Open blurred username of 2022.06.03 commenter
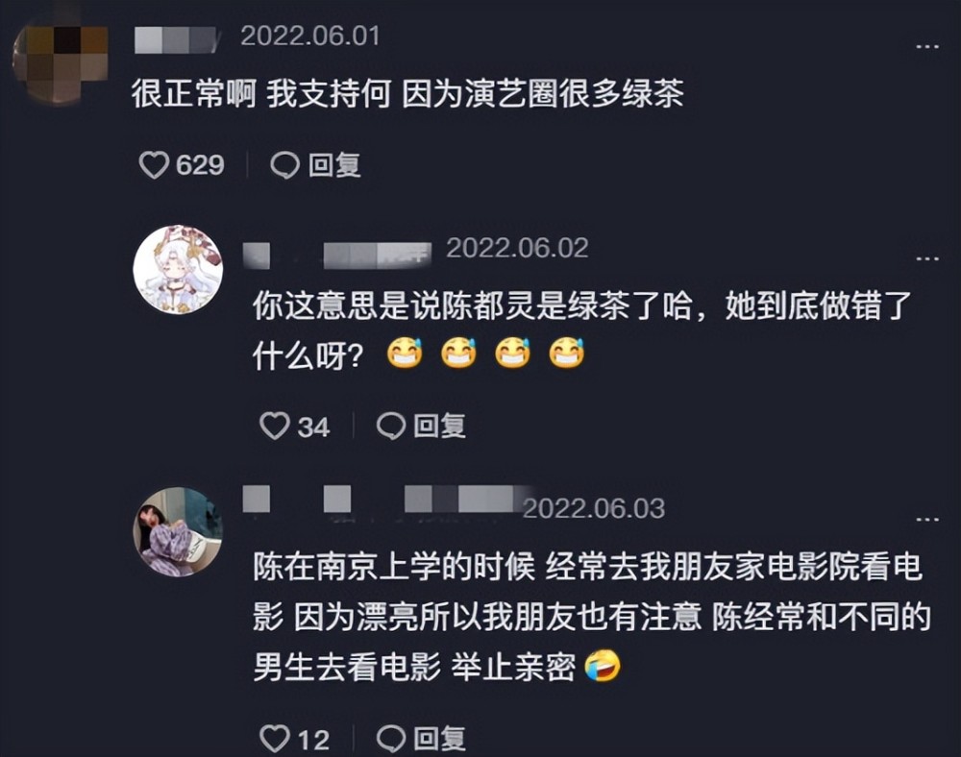Viewport: 961px width, 757px height. click(389, 499)
